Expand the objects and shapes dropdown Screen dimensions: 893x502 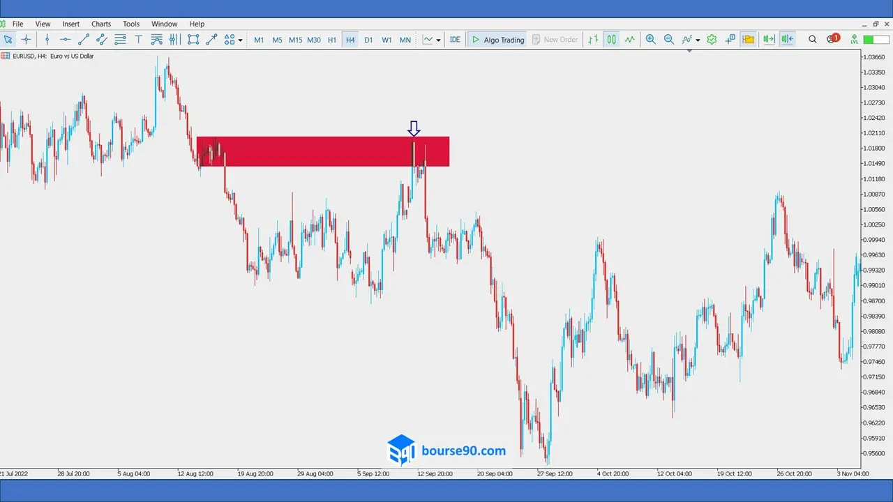tap(241, 40)
